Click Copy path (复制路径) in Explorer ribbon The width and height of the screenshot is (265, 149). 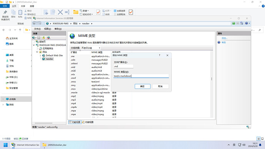30,14
